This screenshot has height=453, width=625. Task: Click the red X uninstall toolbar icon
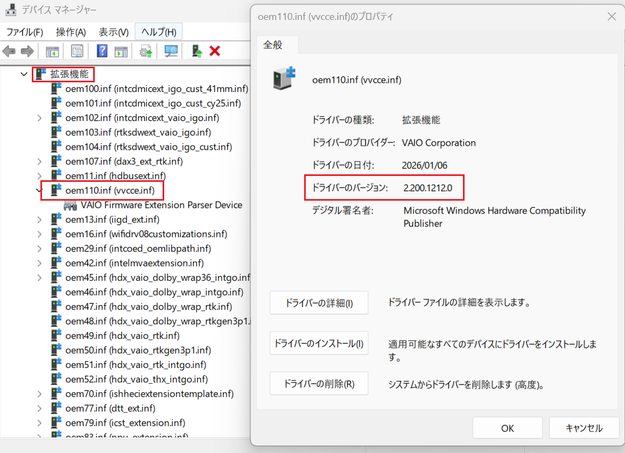(215, 51)
